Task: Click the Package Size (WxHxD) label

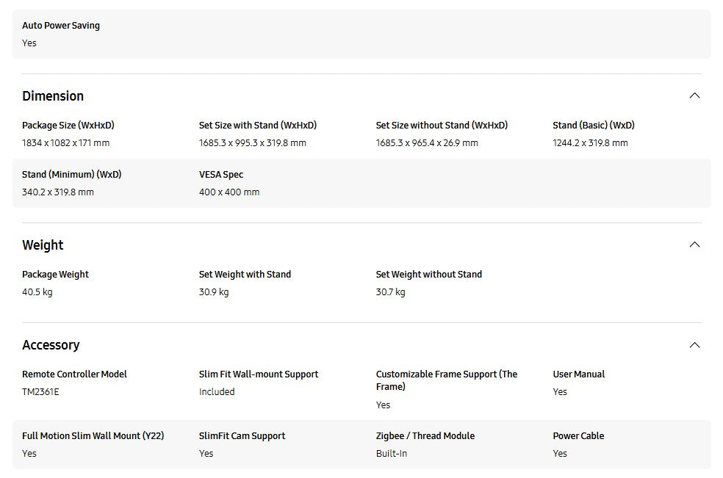Action: click(68, 126)
